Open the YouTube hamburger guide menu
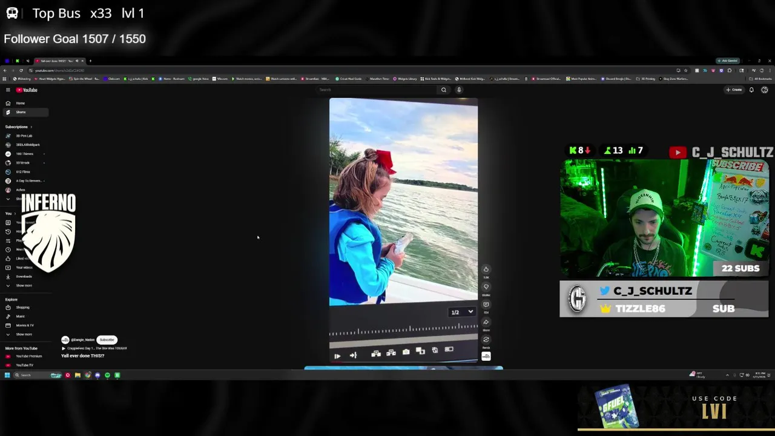This screenshot has height=436, width=775. [8, 90]
